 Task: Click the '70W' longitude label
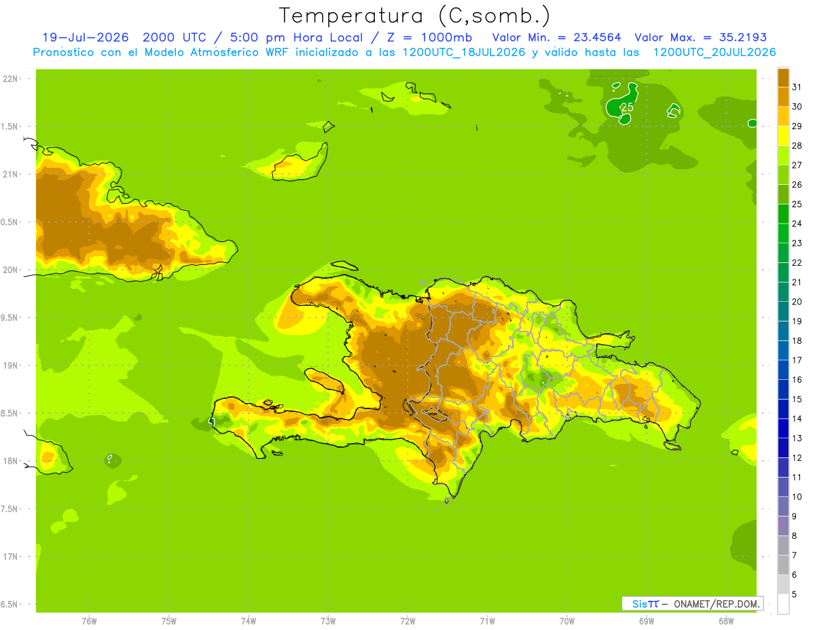coord(566,621)
